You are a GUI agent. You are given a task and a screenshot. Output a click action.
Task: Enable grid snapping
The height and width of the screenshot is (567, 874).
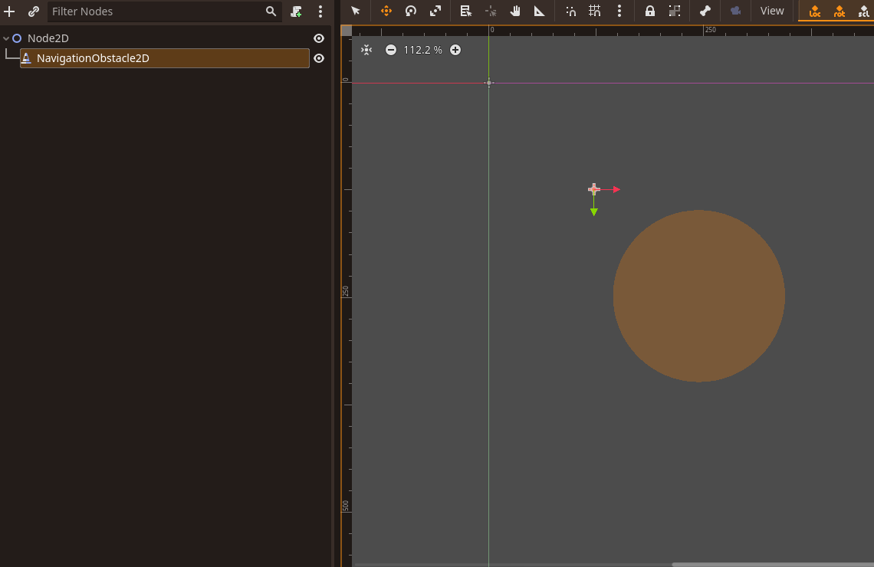[594, 11]
